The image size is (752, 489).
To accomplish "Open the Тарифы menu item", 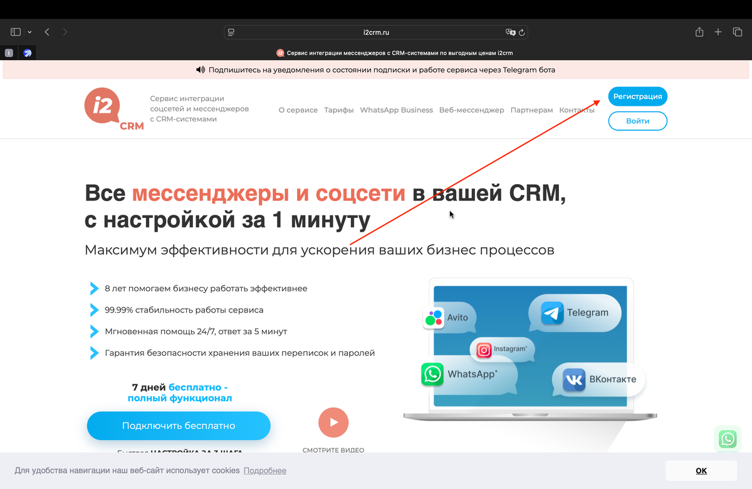I will pos(338,110).
